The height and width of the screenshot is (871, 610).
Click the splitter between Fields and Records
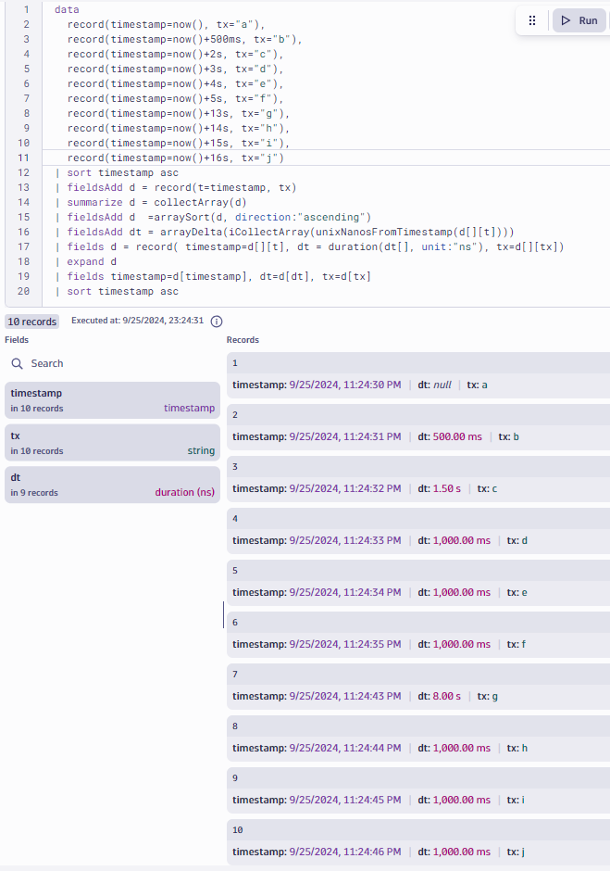click(223, 614)
